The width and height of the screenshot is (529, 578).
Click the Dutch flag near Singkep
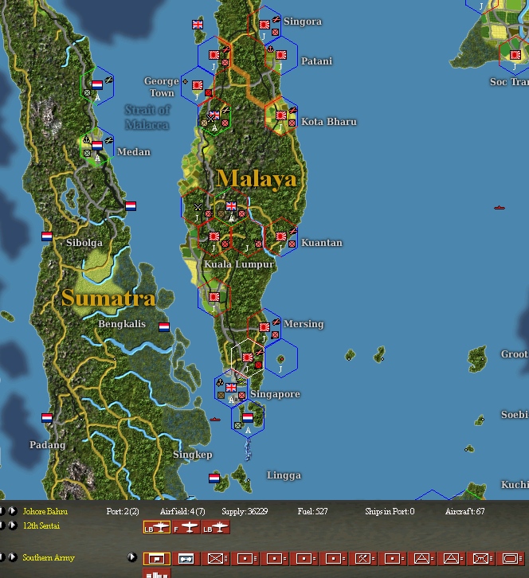214,478
